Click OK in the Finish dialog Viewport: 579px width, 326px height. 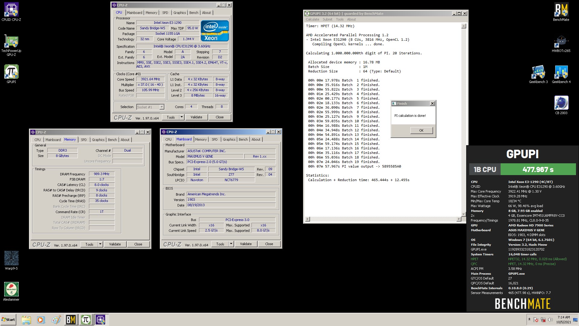point(421,130)
